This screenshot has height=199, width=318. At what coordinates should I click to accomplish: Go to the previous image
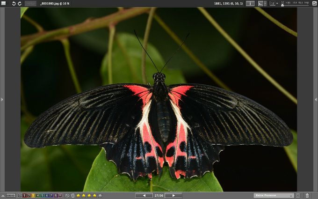click(144, 196)
